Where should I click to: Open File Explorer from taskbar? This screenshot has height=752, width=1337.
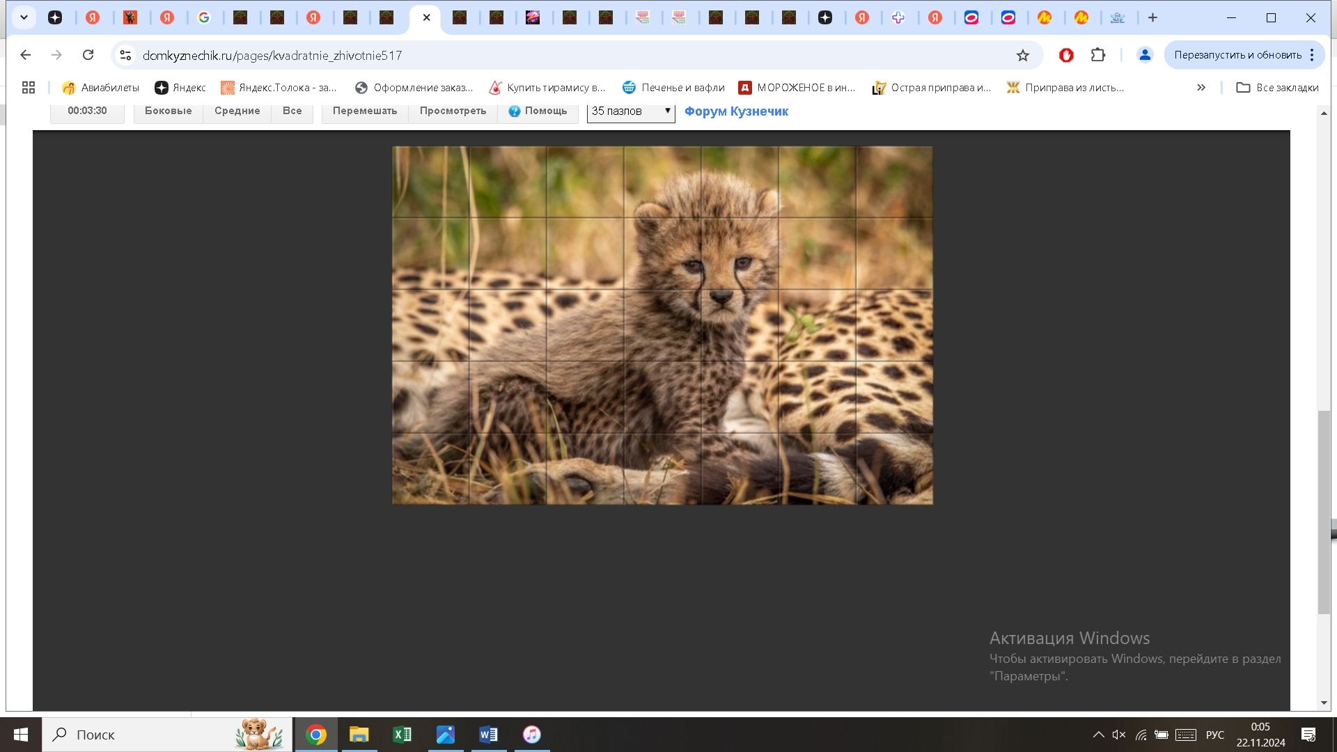(x=359, y=735)
